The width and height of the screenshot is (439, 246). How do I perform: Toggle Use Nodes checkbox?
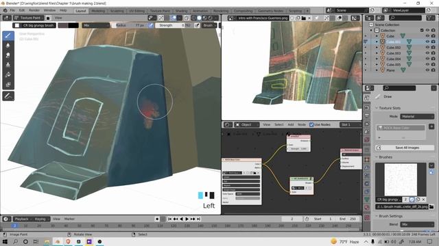coord(311,124)
